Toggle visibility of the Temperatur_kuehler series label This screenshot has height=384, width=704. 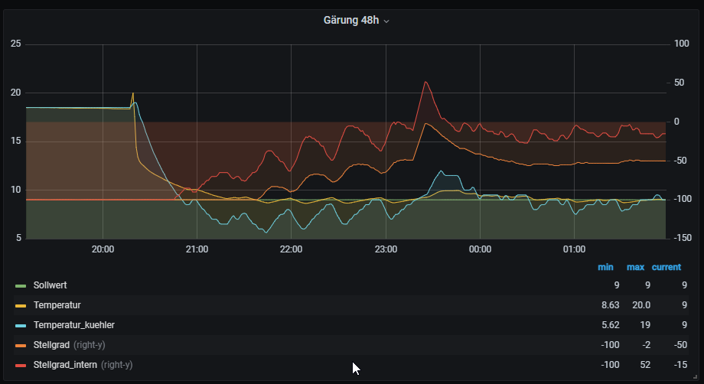pyautogui.click(x=73, y=325)
